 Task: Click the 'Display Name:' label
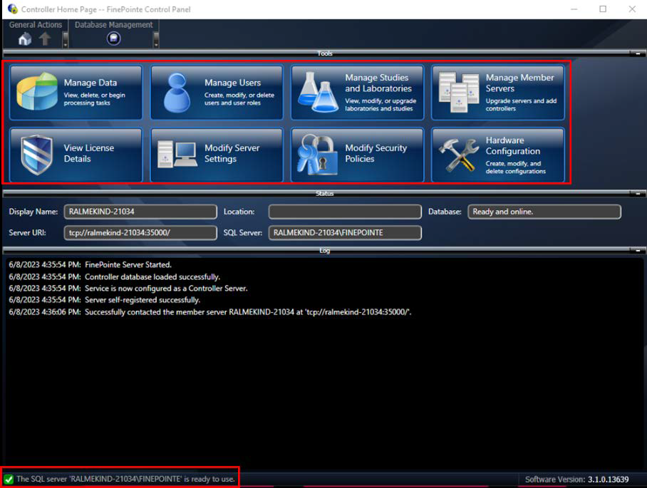pyautogui.click(x=33, y=212)
